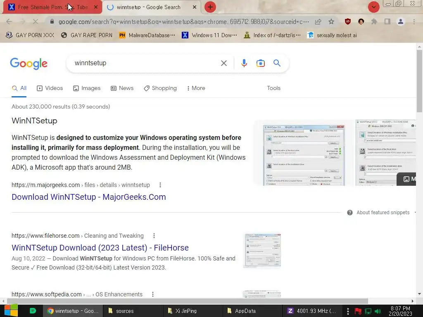This screenshot has width=423, height=317.
Task: Open the network icon in the system tray
Action: [x=368, y=311]
